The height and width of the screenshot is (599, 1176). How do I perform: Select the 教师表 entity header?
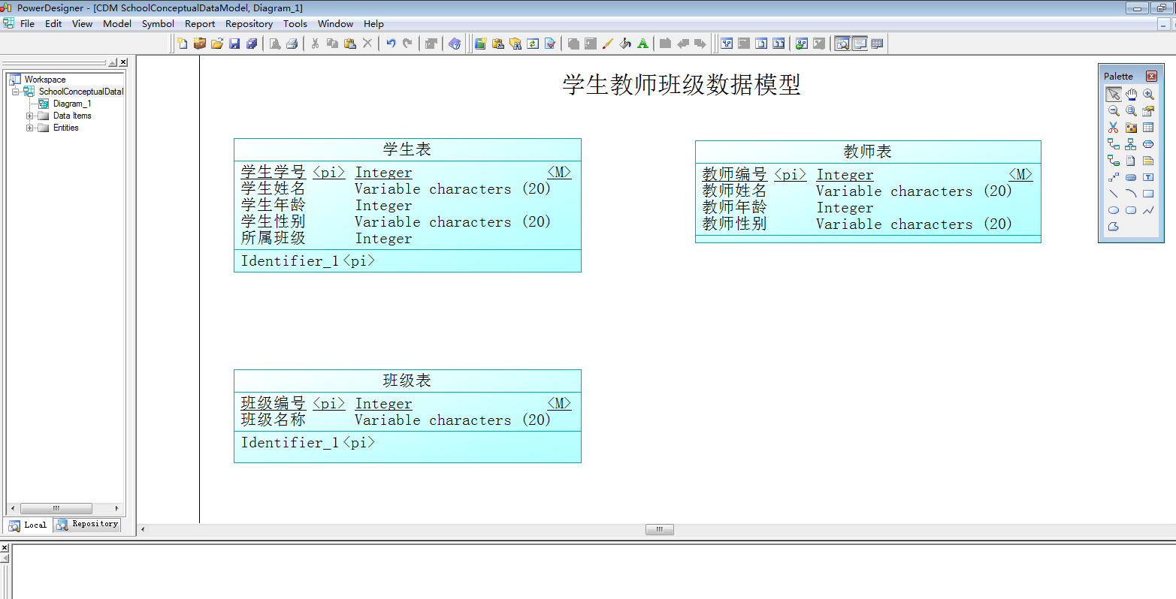[x=868, y=152]
